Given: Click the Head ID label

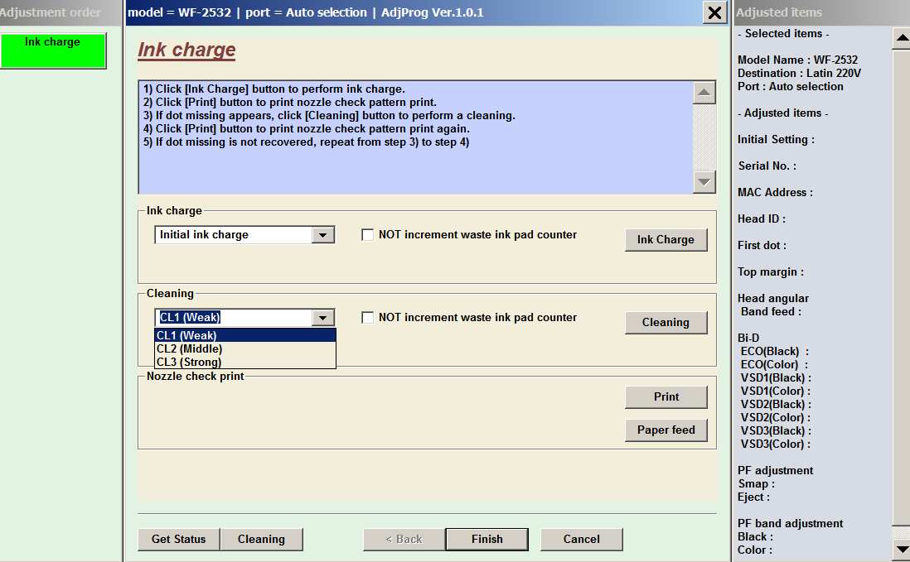Looking at the screenshot, I should 762,219.
